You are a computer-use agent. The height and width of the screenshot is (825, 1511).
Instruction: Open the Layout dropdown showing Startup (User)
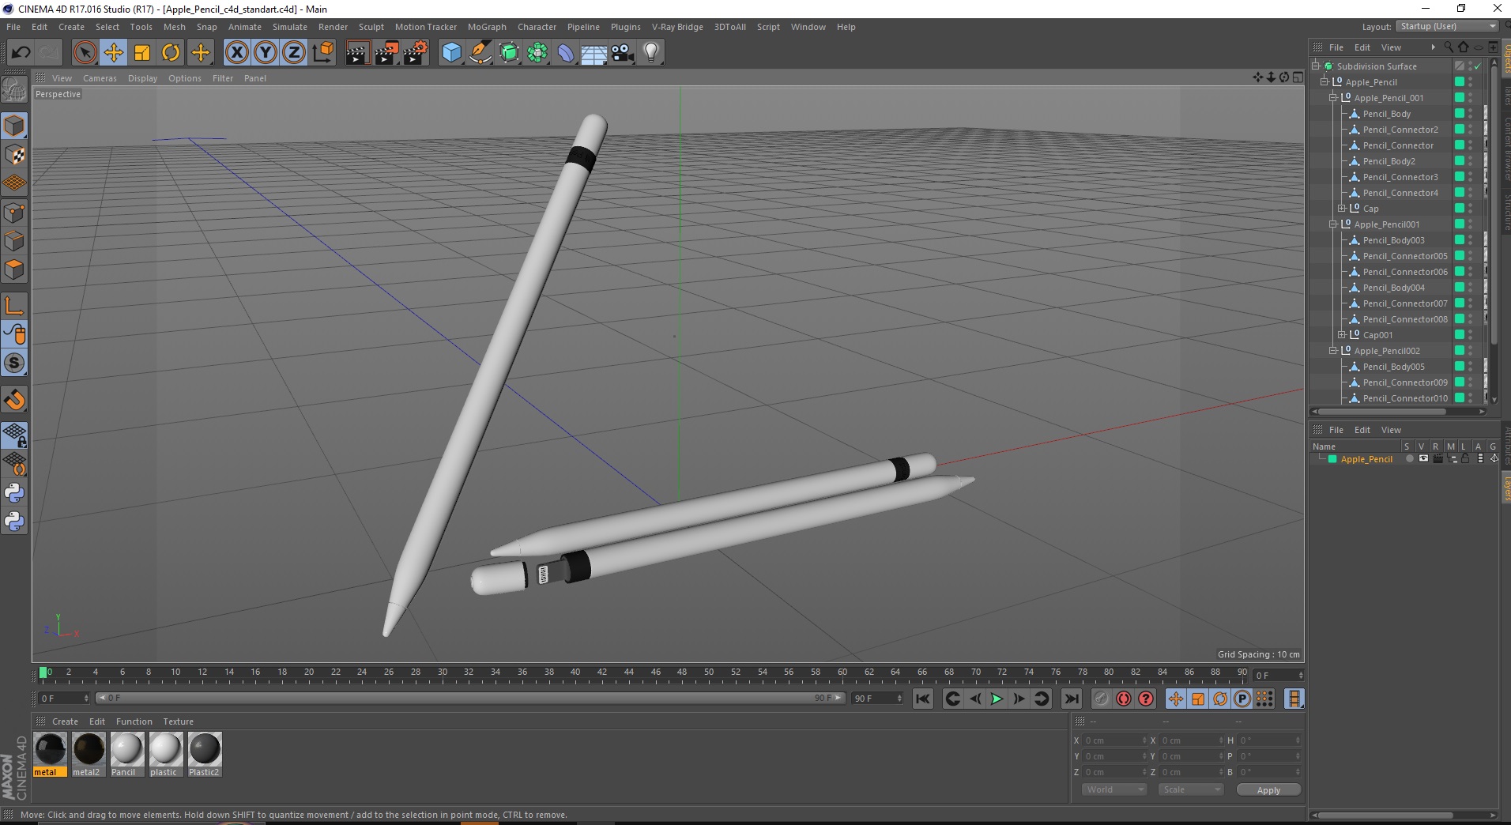point(1447,26)
